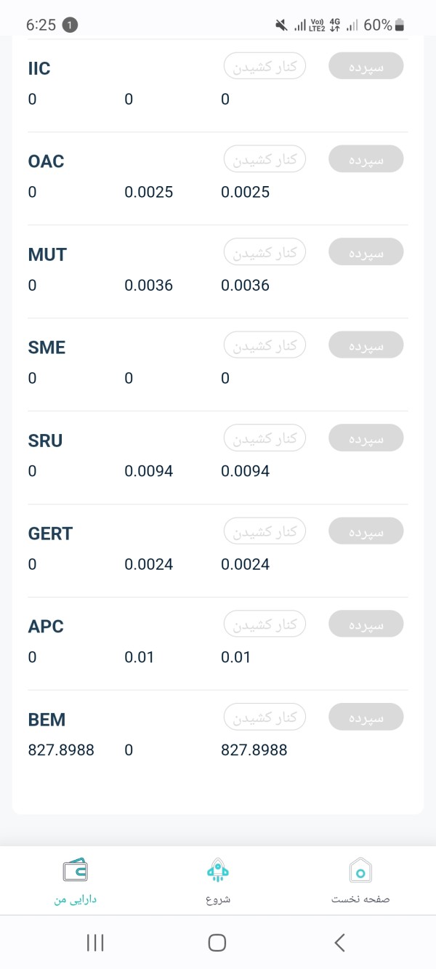Click withdraw (کنار کشیدن) button for BEM
436x969 pixels.
coord(265,717)
